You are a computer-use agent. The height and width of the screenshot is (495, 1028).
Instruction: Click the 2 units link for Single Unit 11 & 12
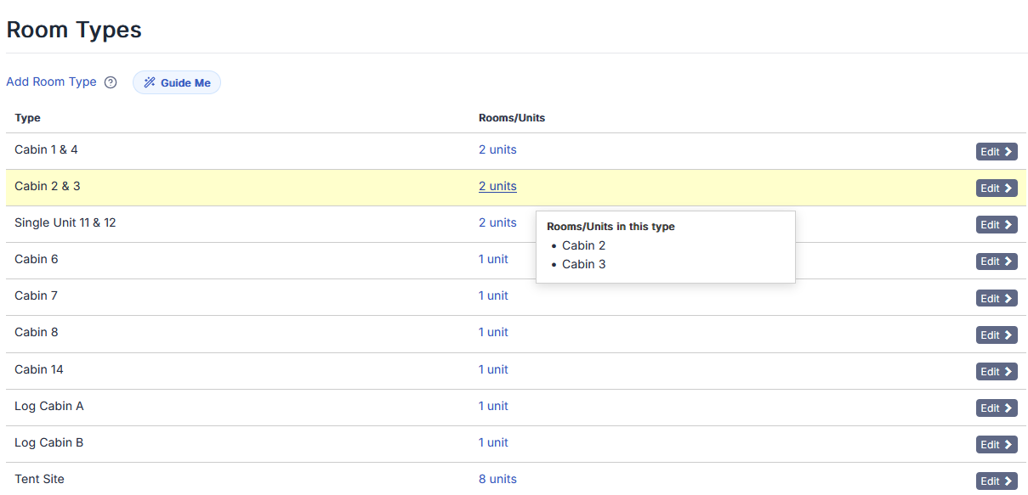pyautogui.click(x=497, y=222)
